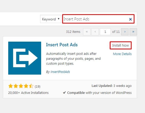Click the 'of 11' total pages text
The height and width of the screenshot is (113, 145).
coord(116,32)
